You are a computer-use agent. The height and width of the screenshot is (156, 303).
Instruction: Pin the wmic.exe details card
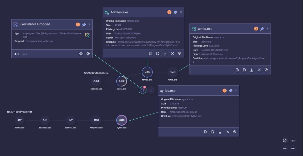tap(262, 29)
